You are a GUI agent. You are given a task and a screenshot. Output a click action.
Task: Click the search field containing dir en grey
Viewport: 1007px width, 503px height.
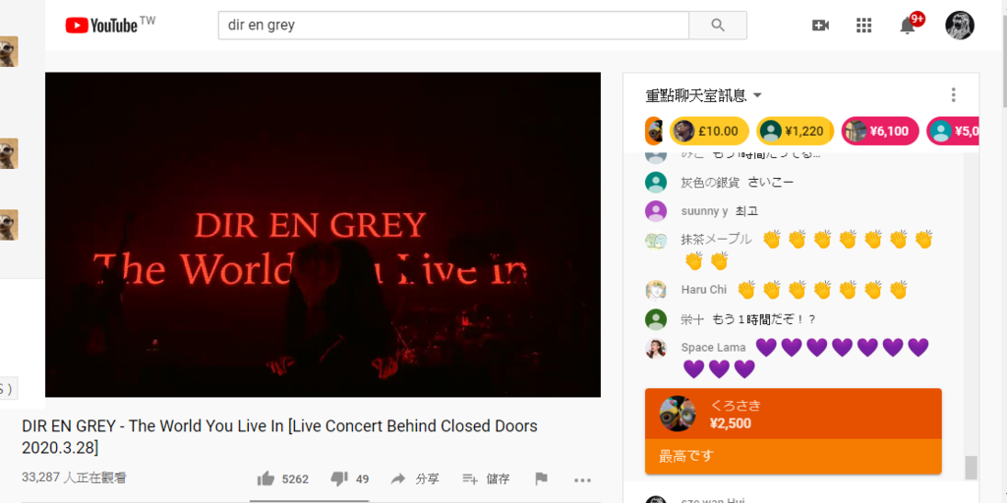coord(453,26)
